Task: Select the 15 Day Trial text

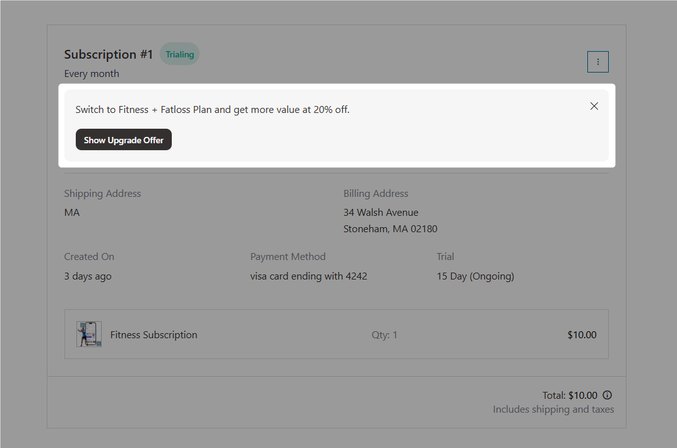Action: 475,276
